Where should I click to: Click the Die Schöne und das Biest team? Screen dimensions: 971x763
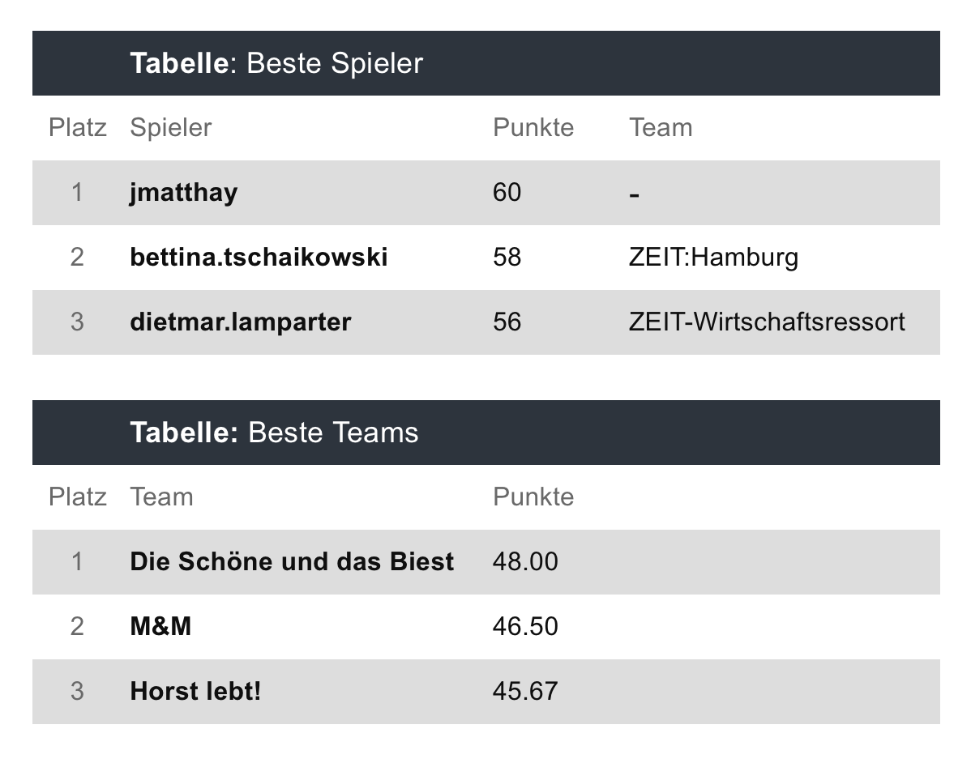click(292, 562)
